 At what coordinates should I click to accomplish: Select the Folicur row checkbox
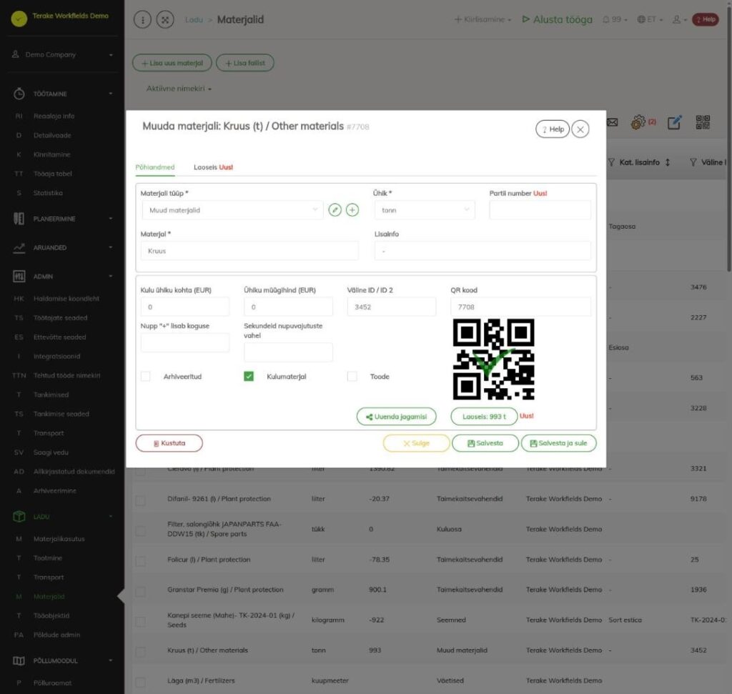(140, 562)
